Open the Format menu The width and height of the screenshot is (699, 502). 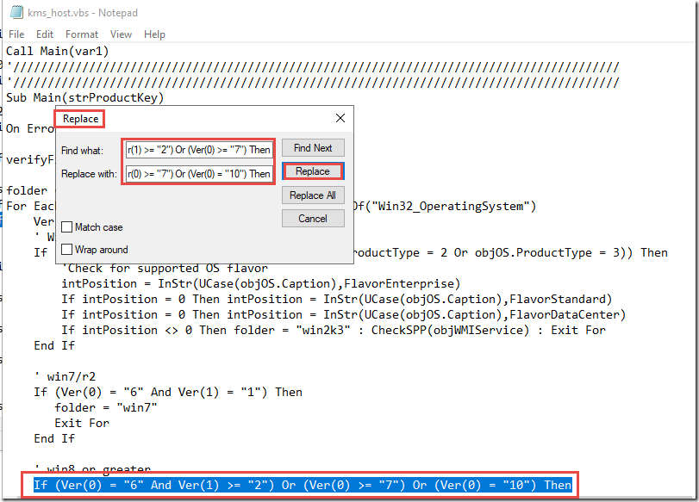(x=82, y=34)
